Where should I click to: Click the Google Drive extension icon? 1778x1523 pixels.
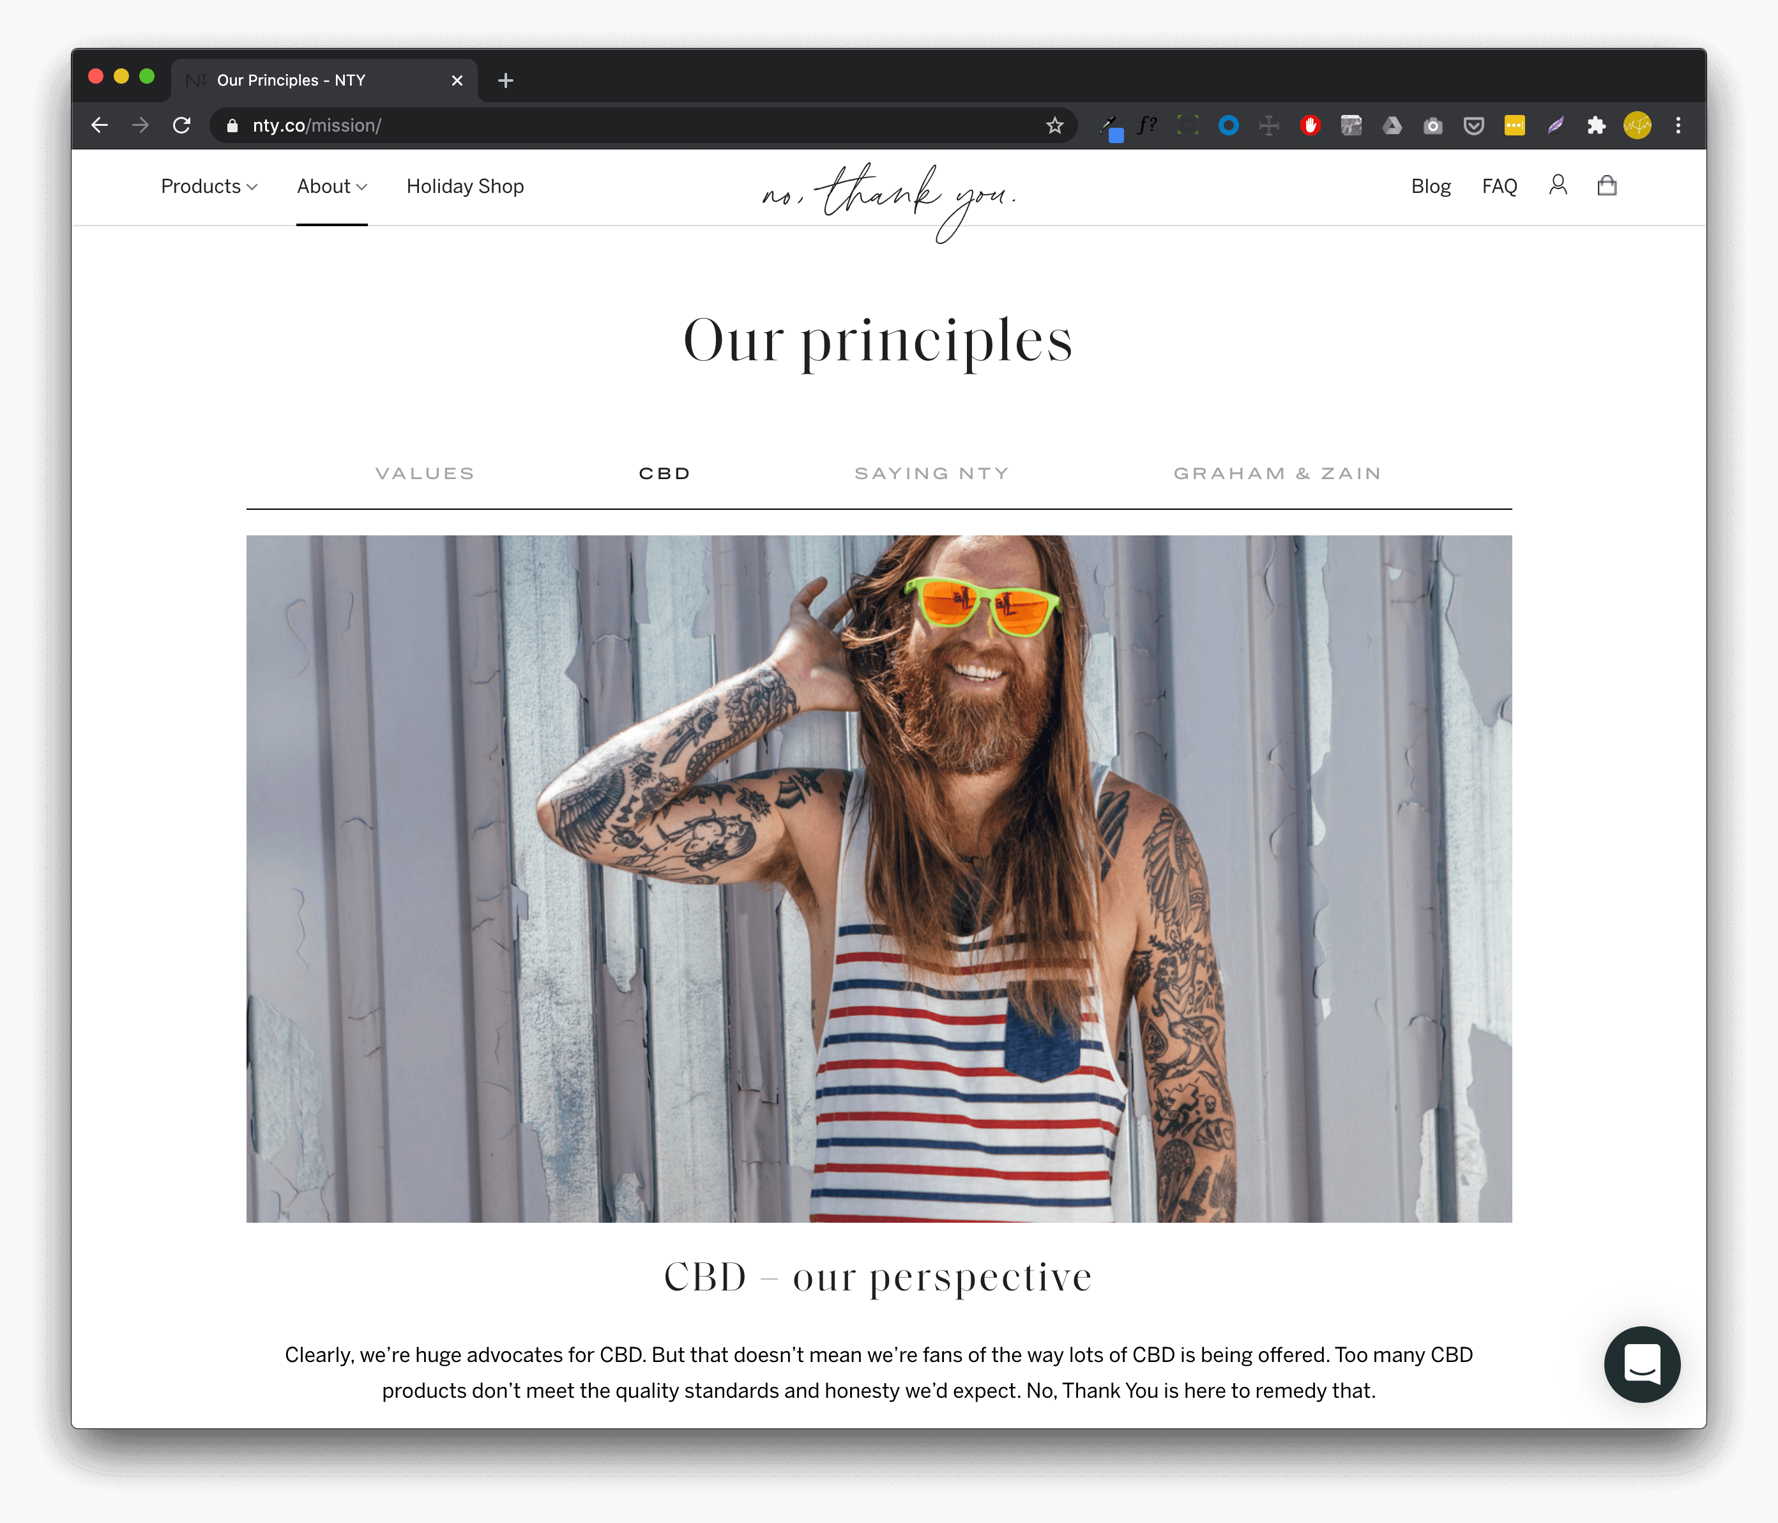click(x=1392, y=125)
